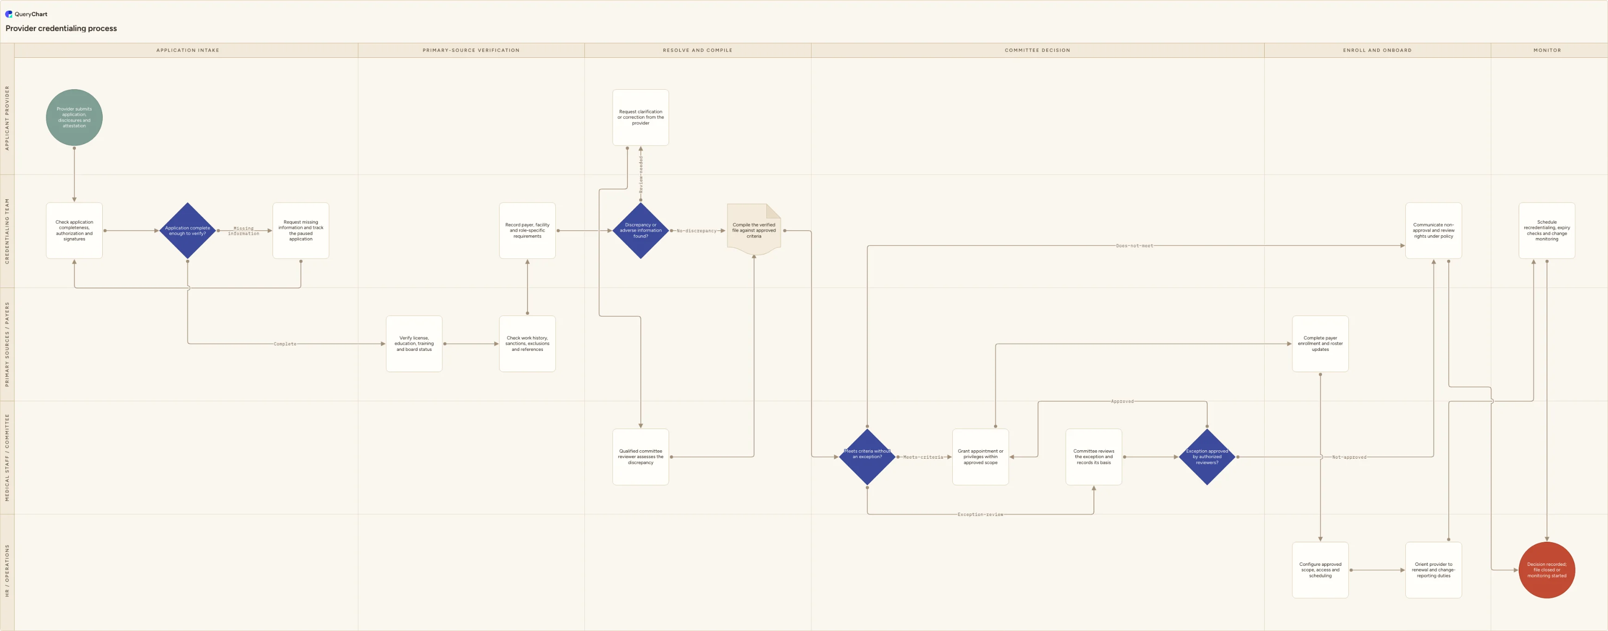Click the red 'Decision recorded' end node
1608x631 pixels.
[1547, 570]
